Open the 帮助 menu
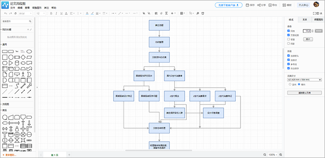The width and height of the screenshot is (325, 158). pyautogui.click(x=54, y=8)
